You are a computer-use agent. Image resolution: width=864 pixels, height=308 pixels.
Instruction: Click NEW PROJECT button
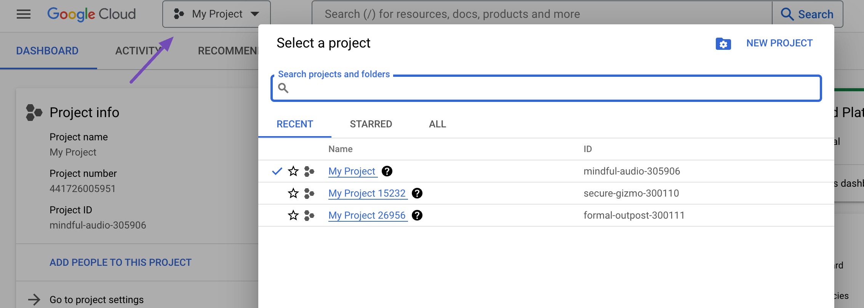tap(779, 43)
